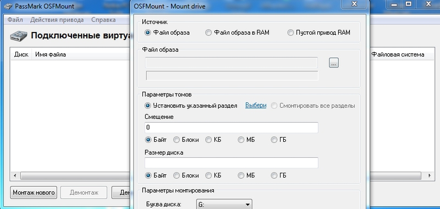Click the Смещение input field
This screenshot has height=209, width=440.
(232, 128)
